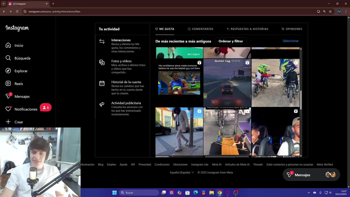Open Chrome profile avatar
350x197 pixels.
click(x=339, y=11)
